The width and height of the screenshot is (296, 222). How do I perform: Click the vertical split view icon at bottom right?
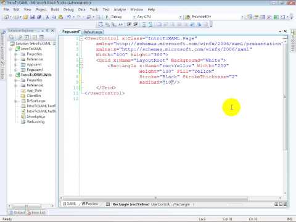(x=276, y=204)
